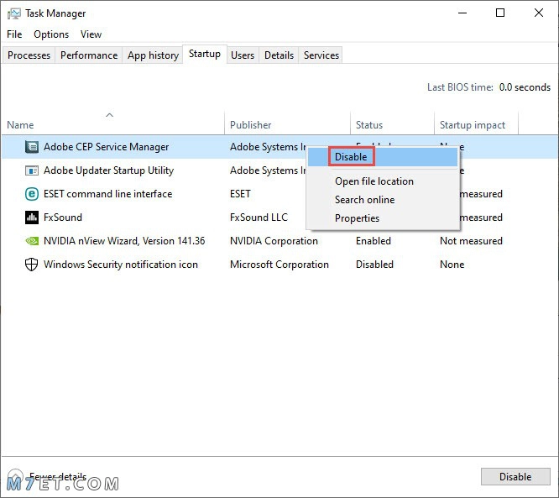Screen dimensions: 559x498
Task: Select the Startup tab
Action: point(205,54)
